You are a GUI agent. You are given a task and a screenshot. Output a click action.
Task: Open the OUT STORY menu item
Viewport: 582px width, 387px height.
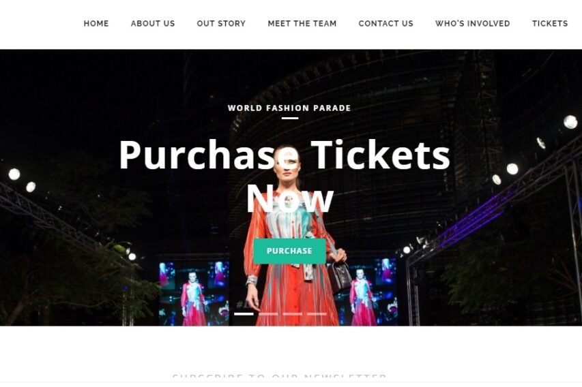pyautogui.click(x=221, y=23)
